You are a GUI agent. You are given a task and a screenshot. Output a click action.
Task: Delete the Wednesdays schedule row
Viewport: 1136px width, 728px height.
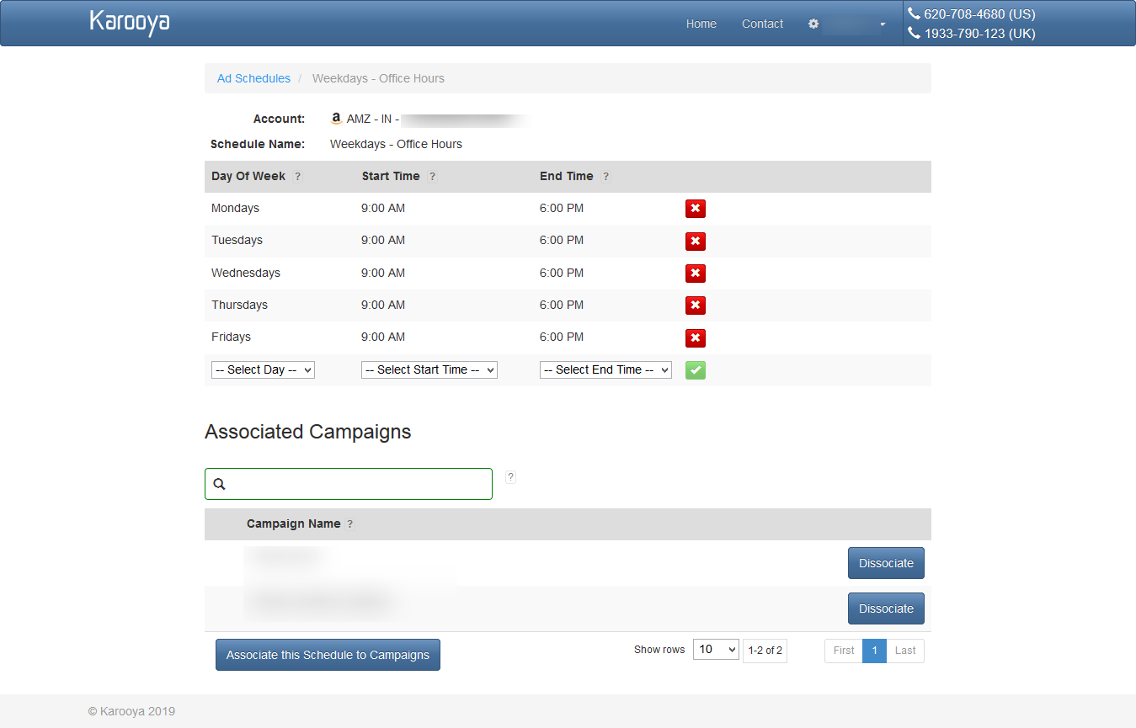pos(695,274)
